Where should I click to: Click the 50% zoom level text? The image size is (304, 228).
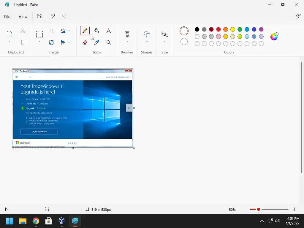click(x=232, y=210)
